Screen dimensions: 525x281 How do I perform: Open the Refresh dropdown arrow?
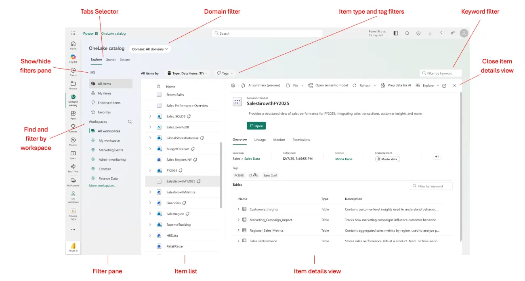pyautogui.click(x=375, y=86)
